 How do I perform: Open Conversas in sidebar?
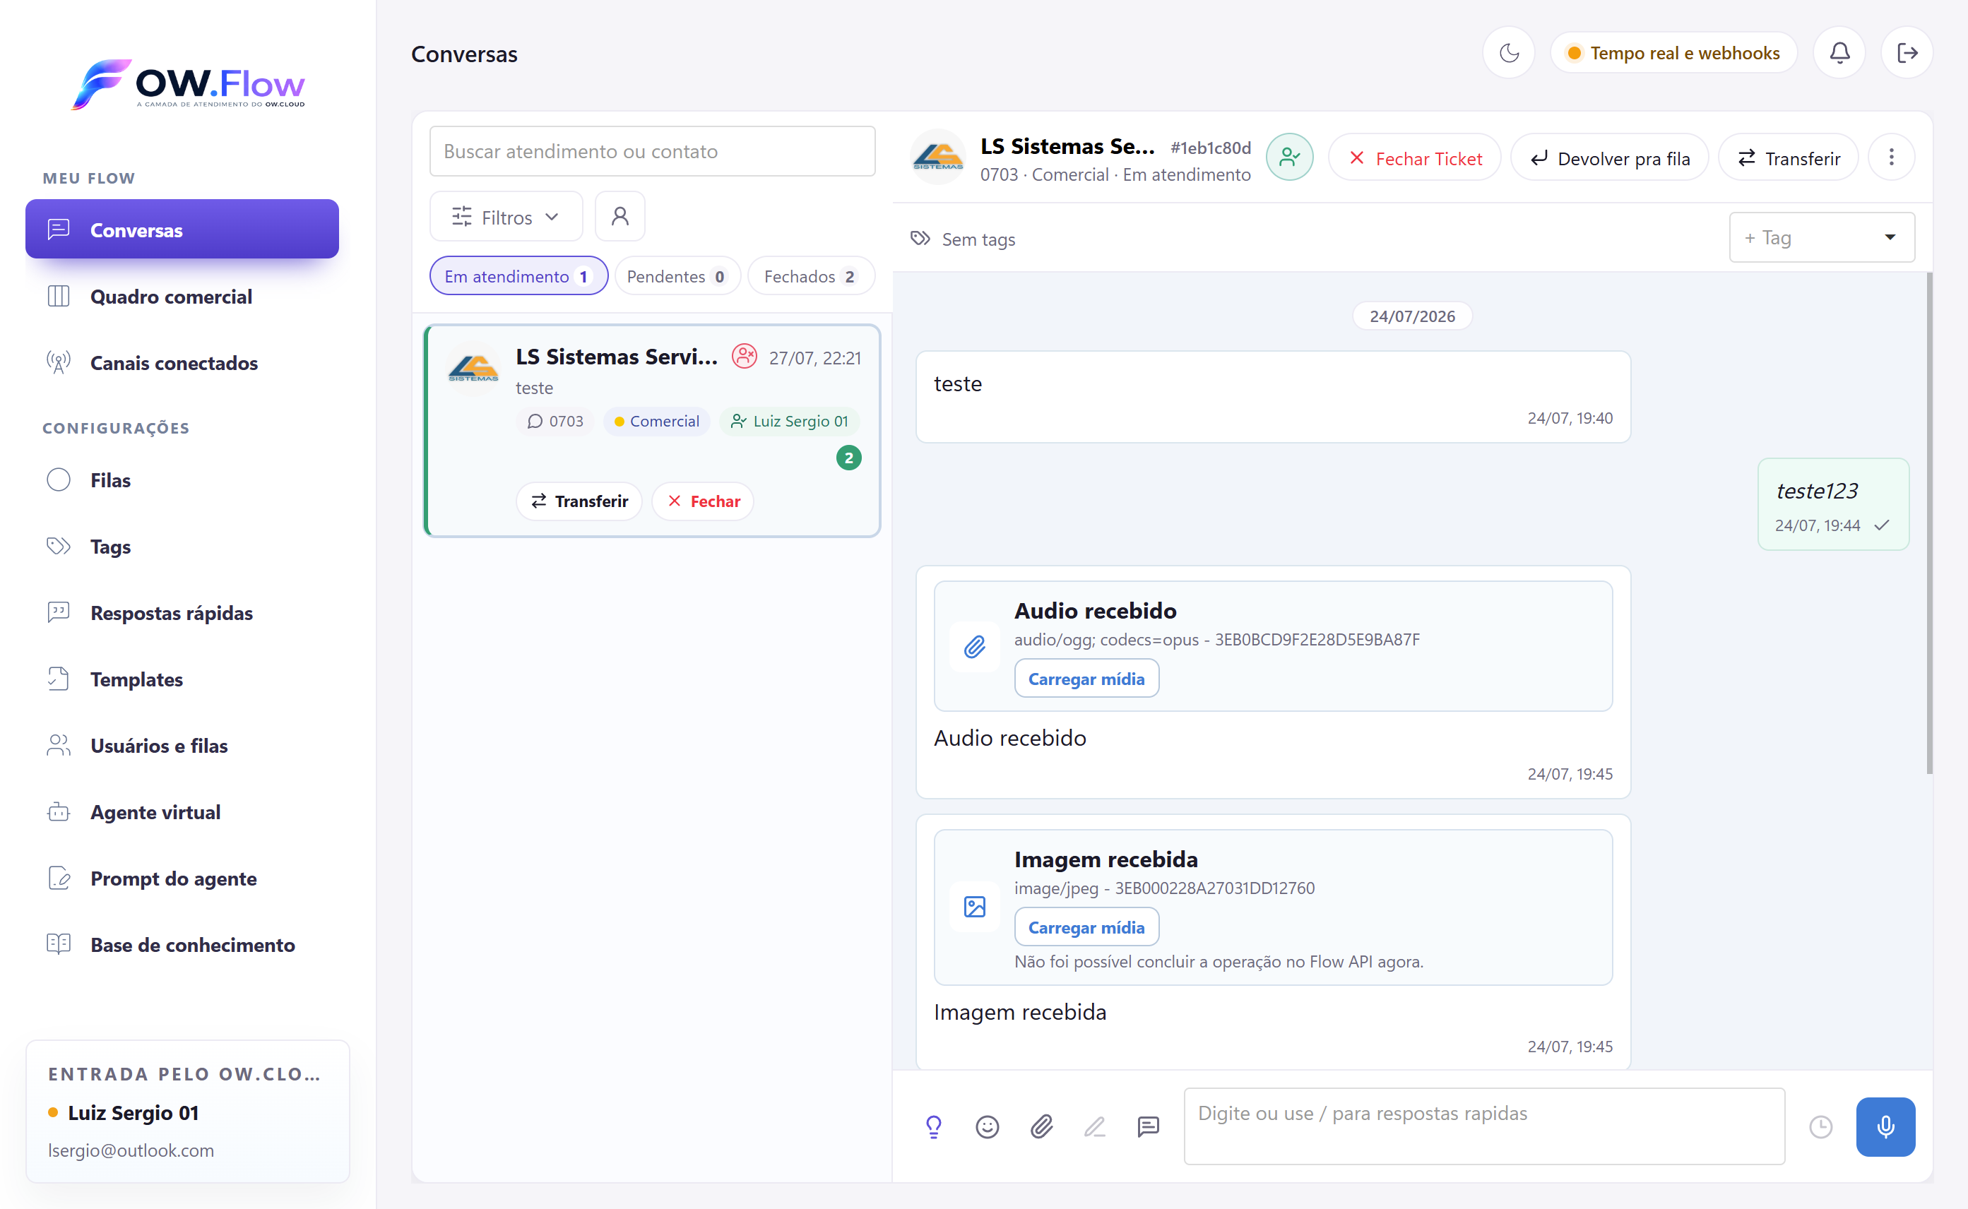[182, 230]
